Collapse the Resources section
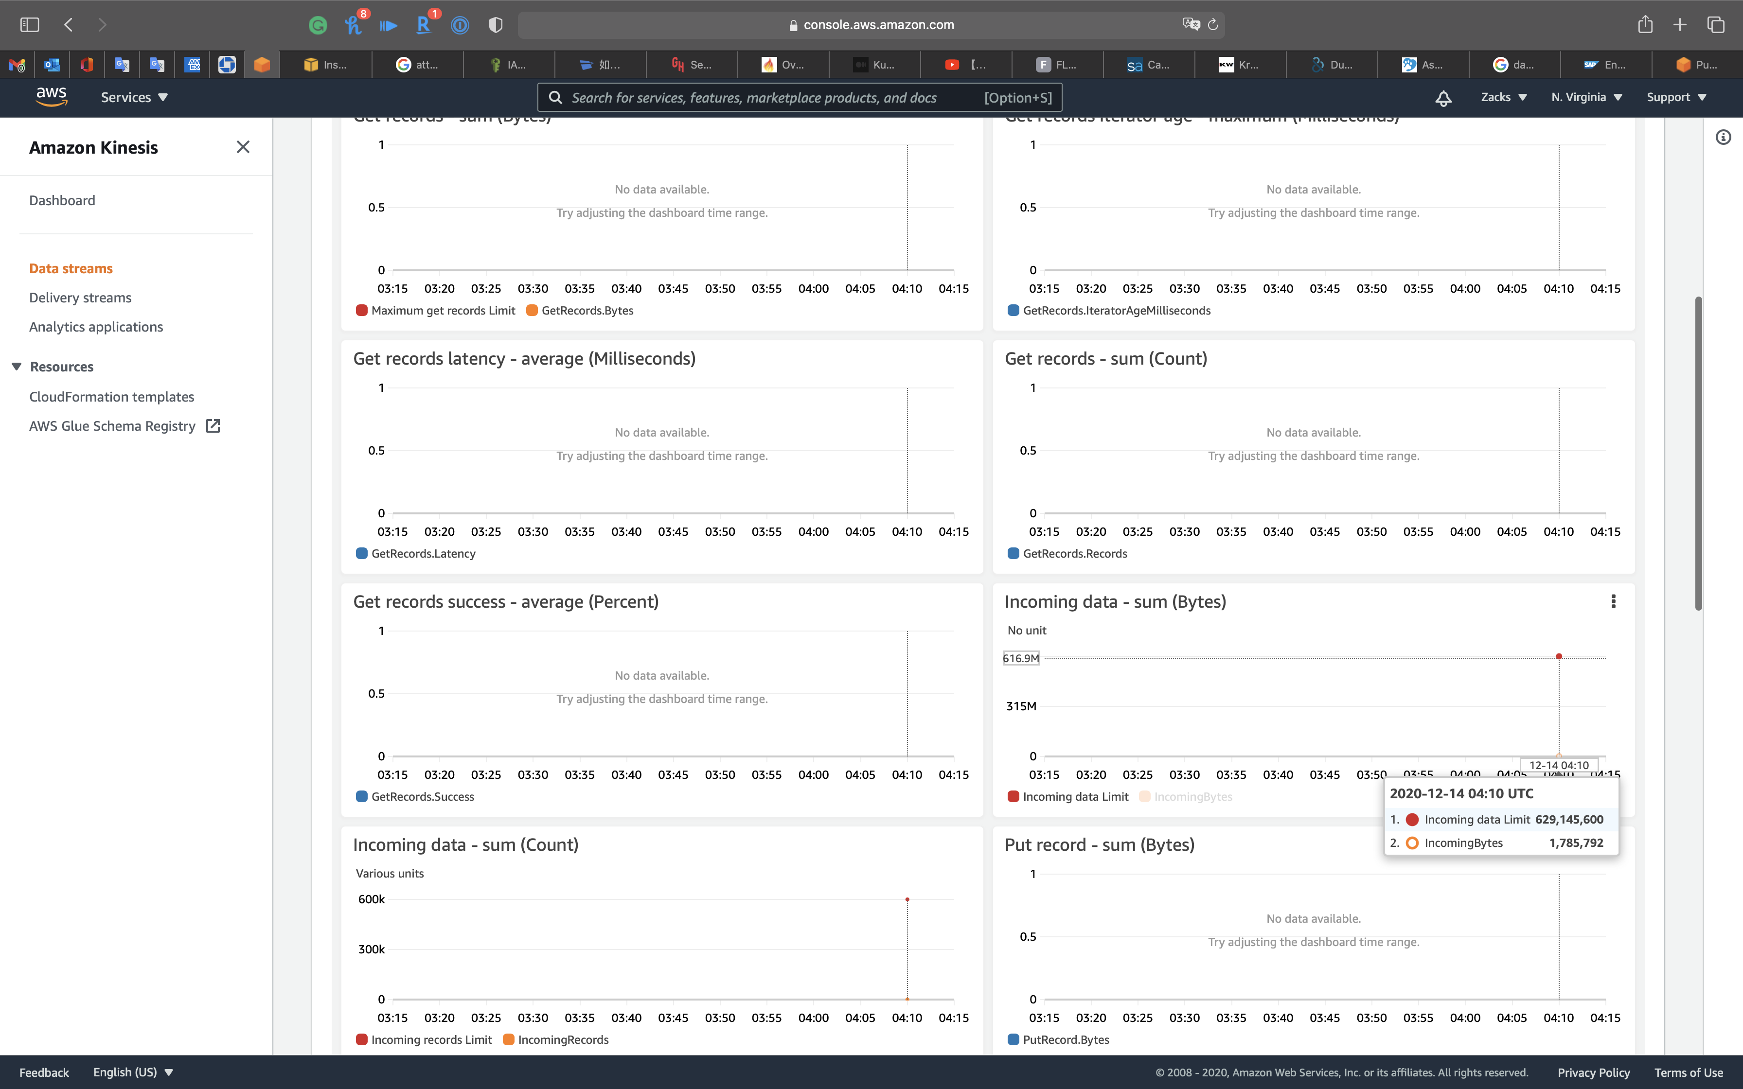The height and width of the screenshot is (1089, 1743). [x=17, y=367]
